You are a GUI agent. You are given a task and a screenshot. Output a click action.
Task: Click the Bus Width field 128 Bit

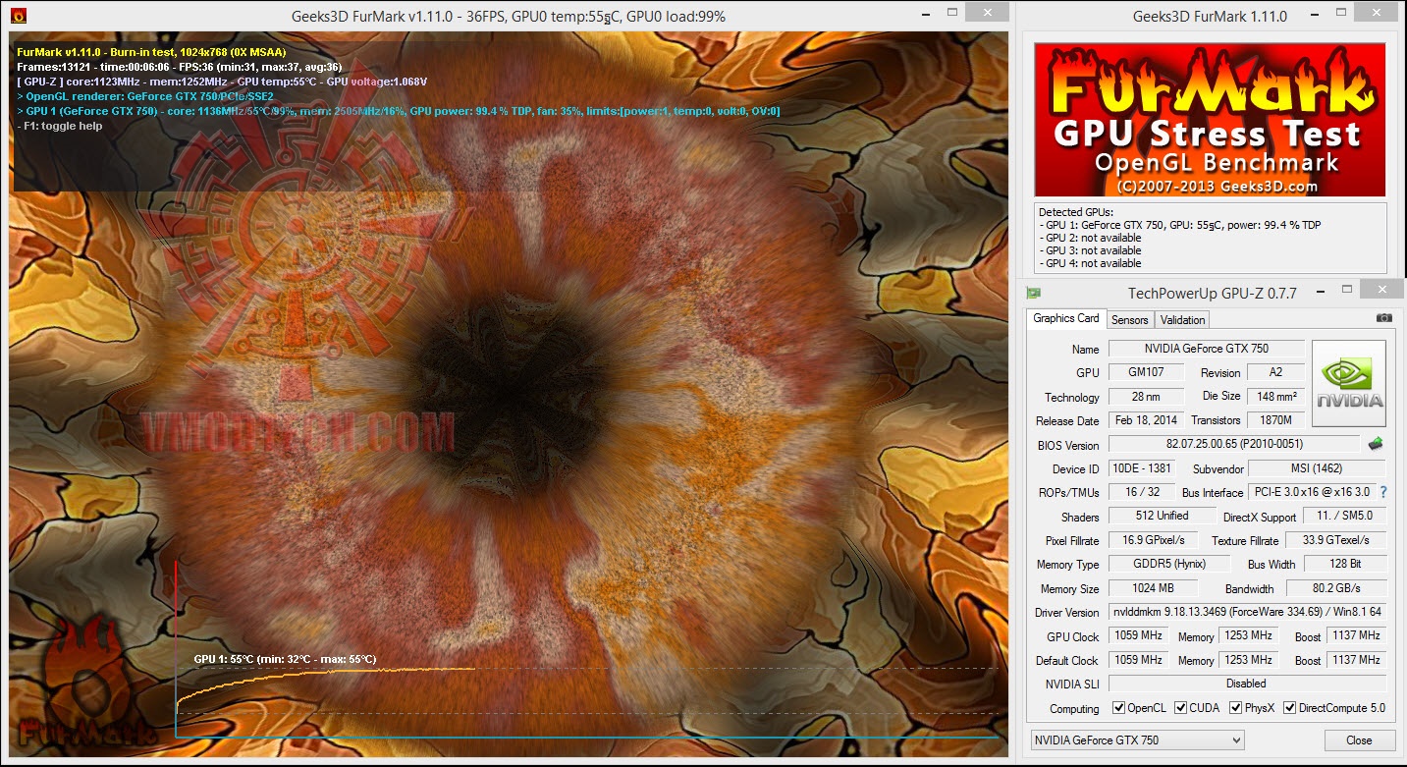click(x=1344, y=564)
